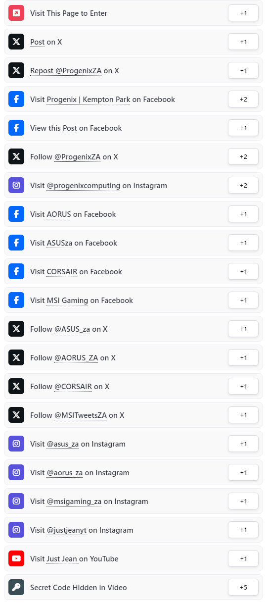Click the key icon for Secret Code entry
The image size is (267, 603).
(x=16, y=587)
